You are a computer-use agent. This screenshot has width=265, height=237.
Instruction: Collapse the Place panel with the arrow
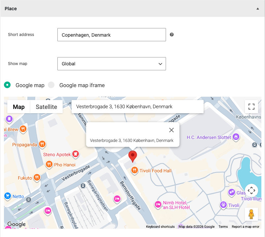[x=257, y=9]
